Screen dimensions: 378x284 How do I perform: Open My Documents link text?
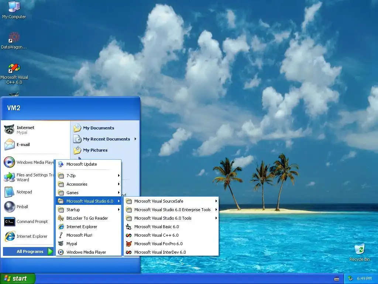coord(99,128)
